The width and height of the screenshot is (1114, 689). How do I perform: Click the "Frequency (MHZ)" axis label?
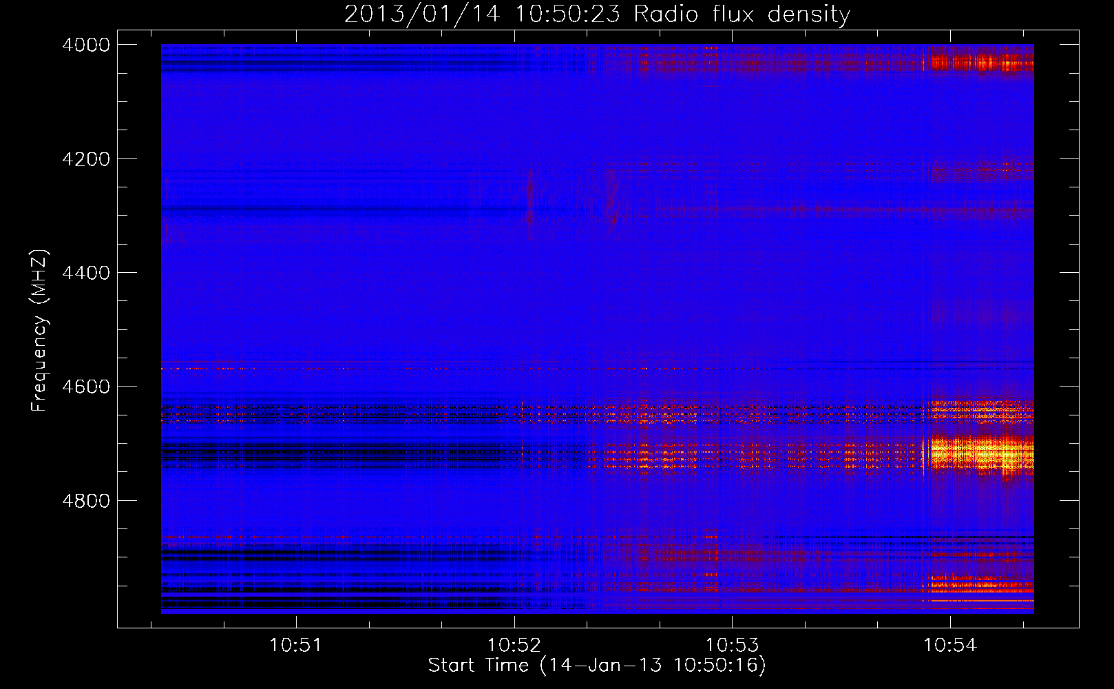[x=40, y=331]
